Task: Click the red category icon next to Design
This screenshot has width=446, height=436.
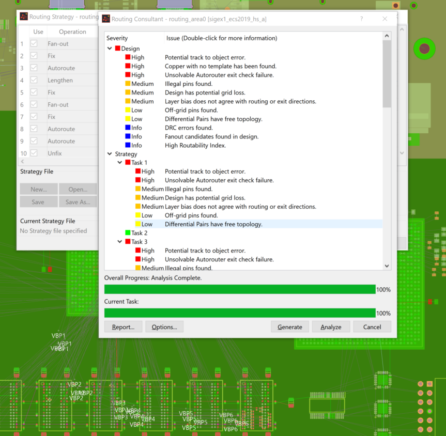Action: 118,49
